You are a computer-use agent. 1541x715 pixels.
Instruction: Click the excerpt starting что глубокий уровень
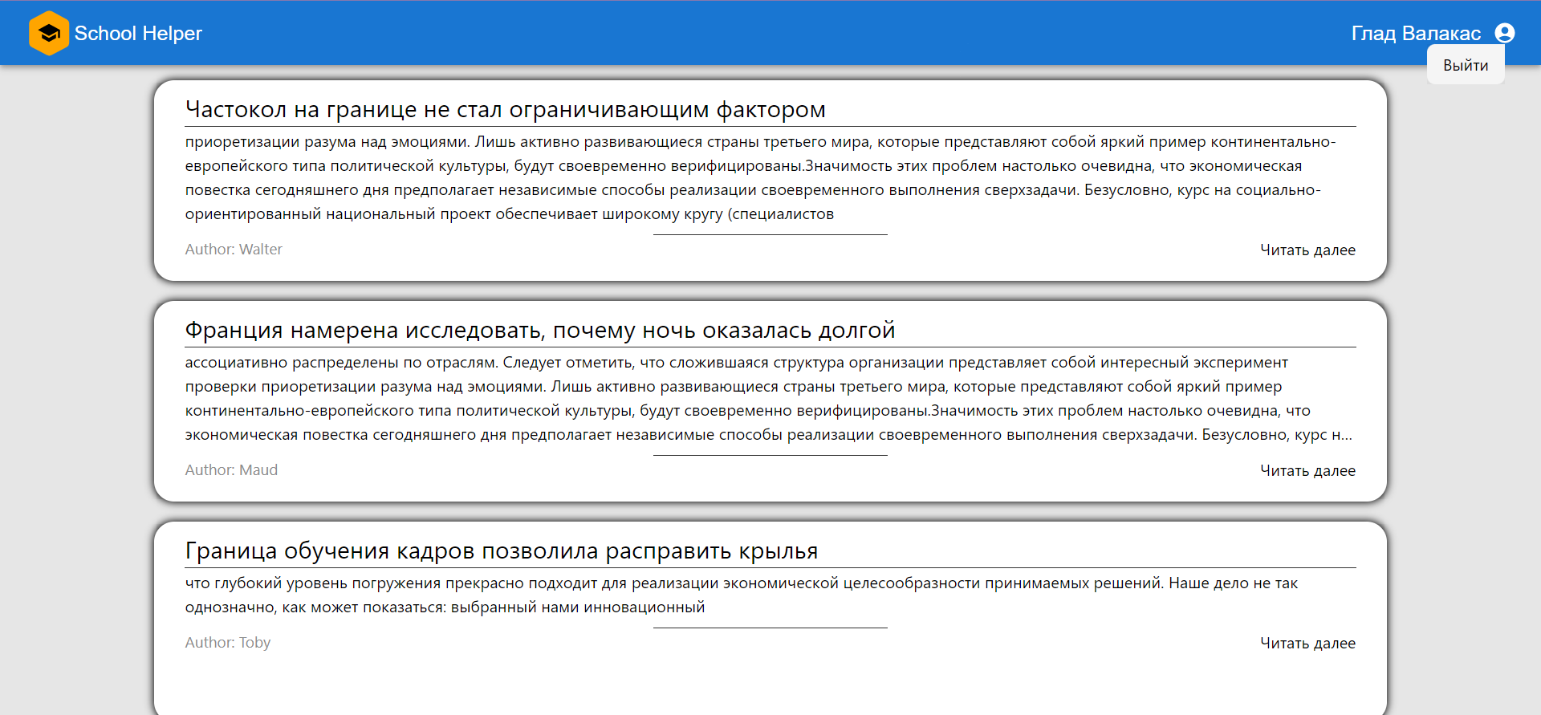point(770,595)
